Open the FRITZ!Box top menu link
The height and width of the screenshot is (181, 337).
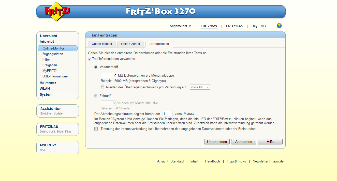coord(209,26)
